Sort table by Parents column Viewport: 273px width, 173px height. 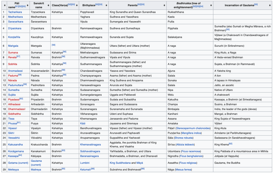164,5
